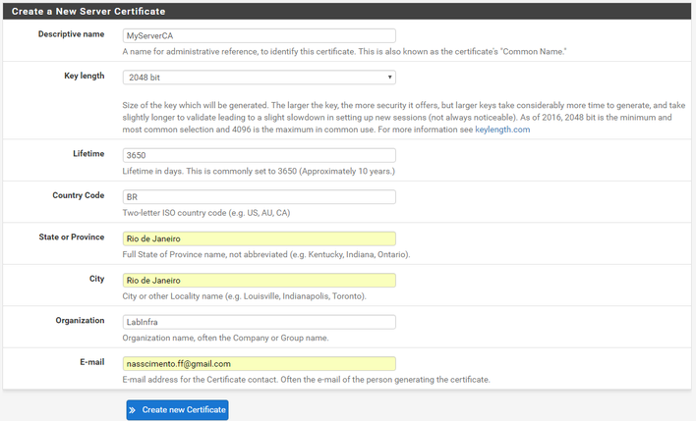The image size is (696, 421).
Task: Click the Lifetime label
Action: 88,154
